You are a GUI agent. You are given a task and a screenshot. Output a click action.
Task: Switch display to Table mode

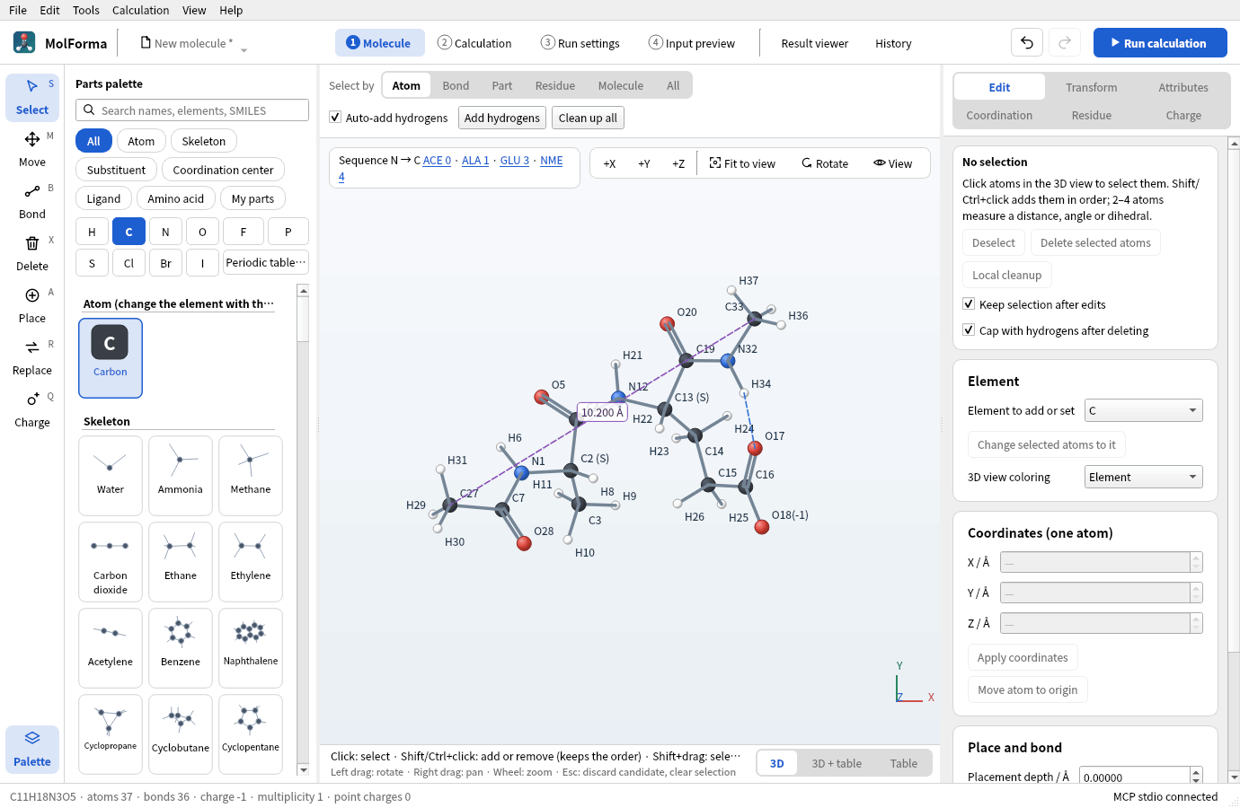[x=904, y=763]
